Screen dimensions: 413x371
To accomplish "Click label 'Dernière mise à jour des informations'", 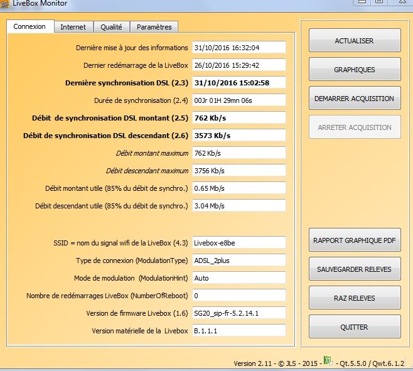I will 132,48.
